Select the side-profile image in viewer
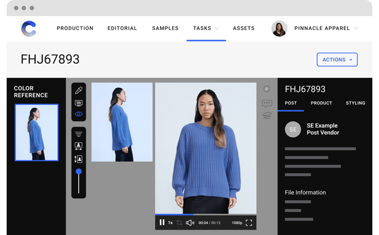 [122, 122]
